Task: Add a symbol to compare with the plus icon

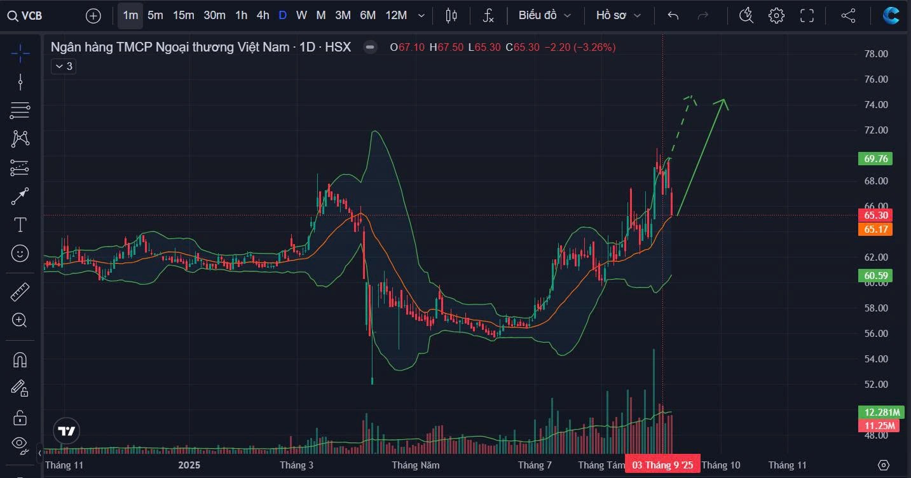Action: pos(93,16)
